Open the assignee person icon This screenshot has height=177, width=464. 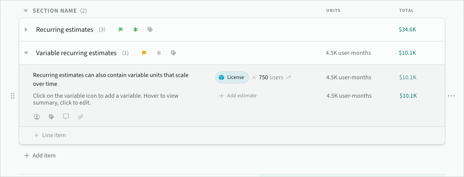click(x=37, y=117)
